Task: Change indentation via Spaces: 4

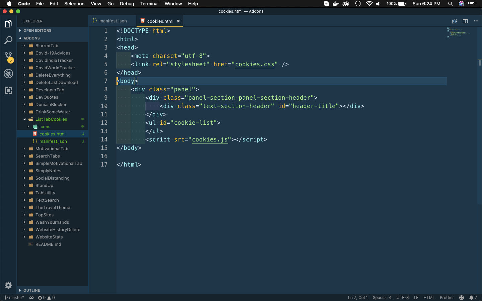Action: pos(382,298)
